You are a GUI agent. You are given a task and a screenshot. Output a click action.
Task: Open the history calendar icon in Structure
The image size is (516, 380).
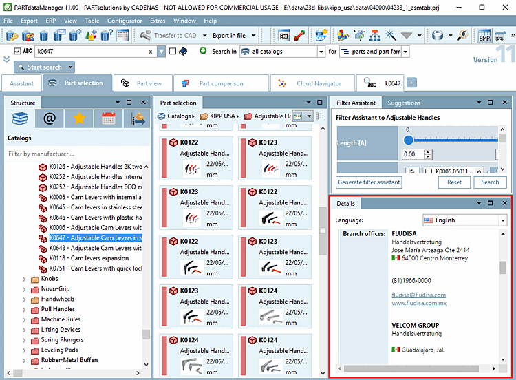click(x=108, y=118)
